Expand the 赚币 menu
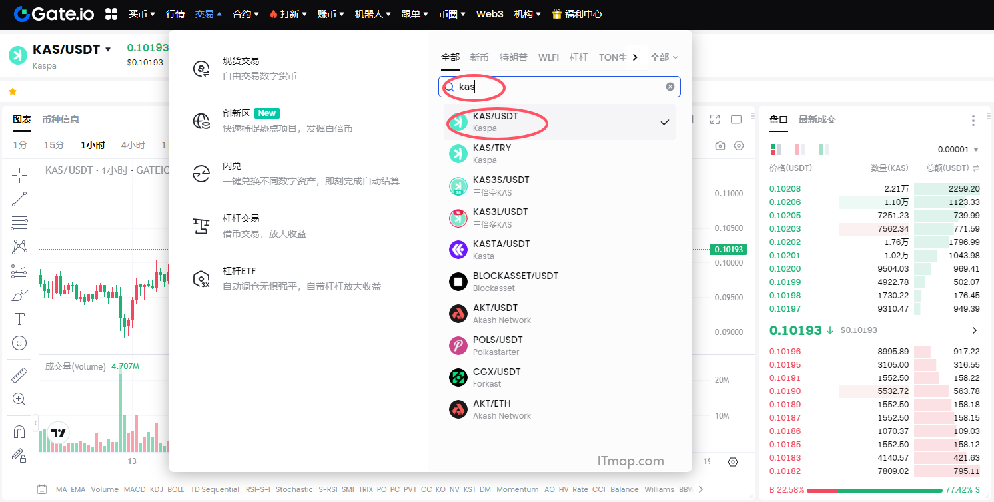Viewport: 994px width, 502px height. click(331, 13)
